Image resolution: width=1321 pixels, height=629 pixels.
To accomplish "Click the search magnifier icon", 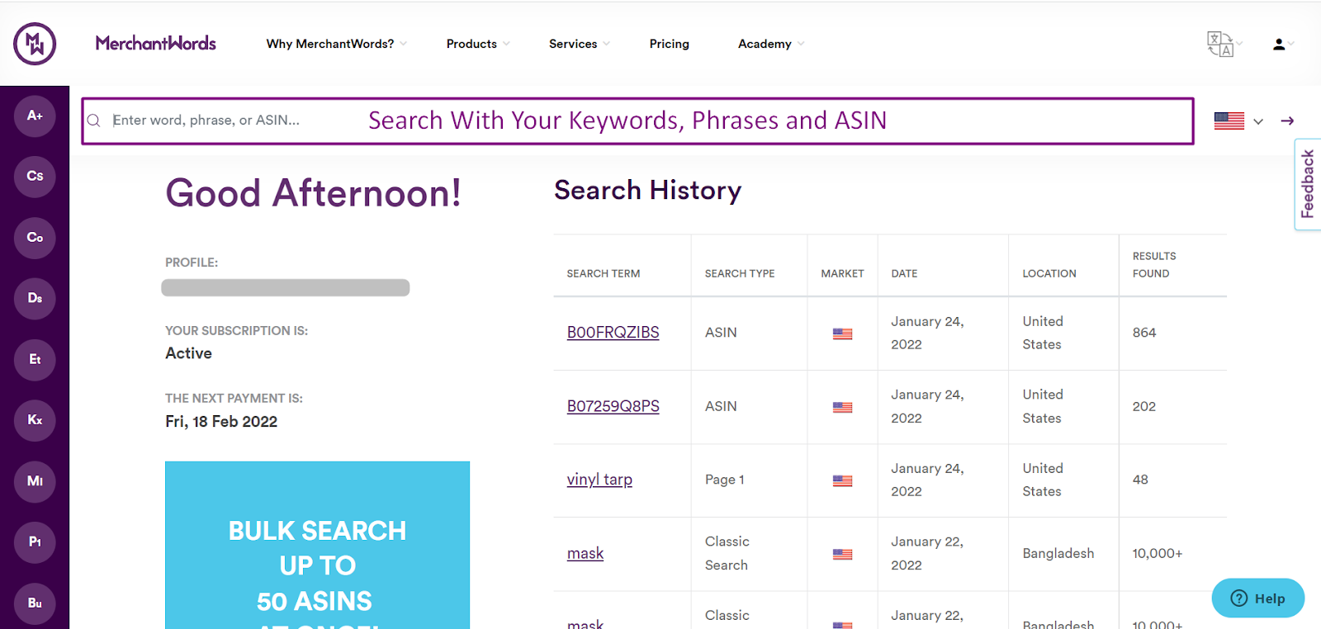I will coord(94,121).
